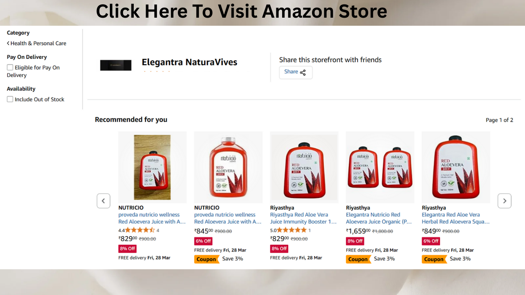Click the Coupon badge under the ₹845 product
The image size is (525, 295).
click(206, 259)
